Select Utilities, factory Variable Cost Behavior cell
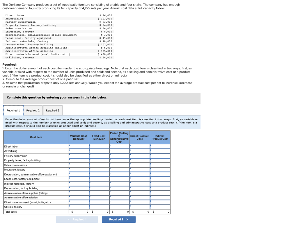 pos(79,207)
